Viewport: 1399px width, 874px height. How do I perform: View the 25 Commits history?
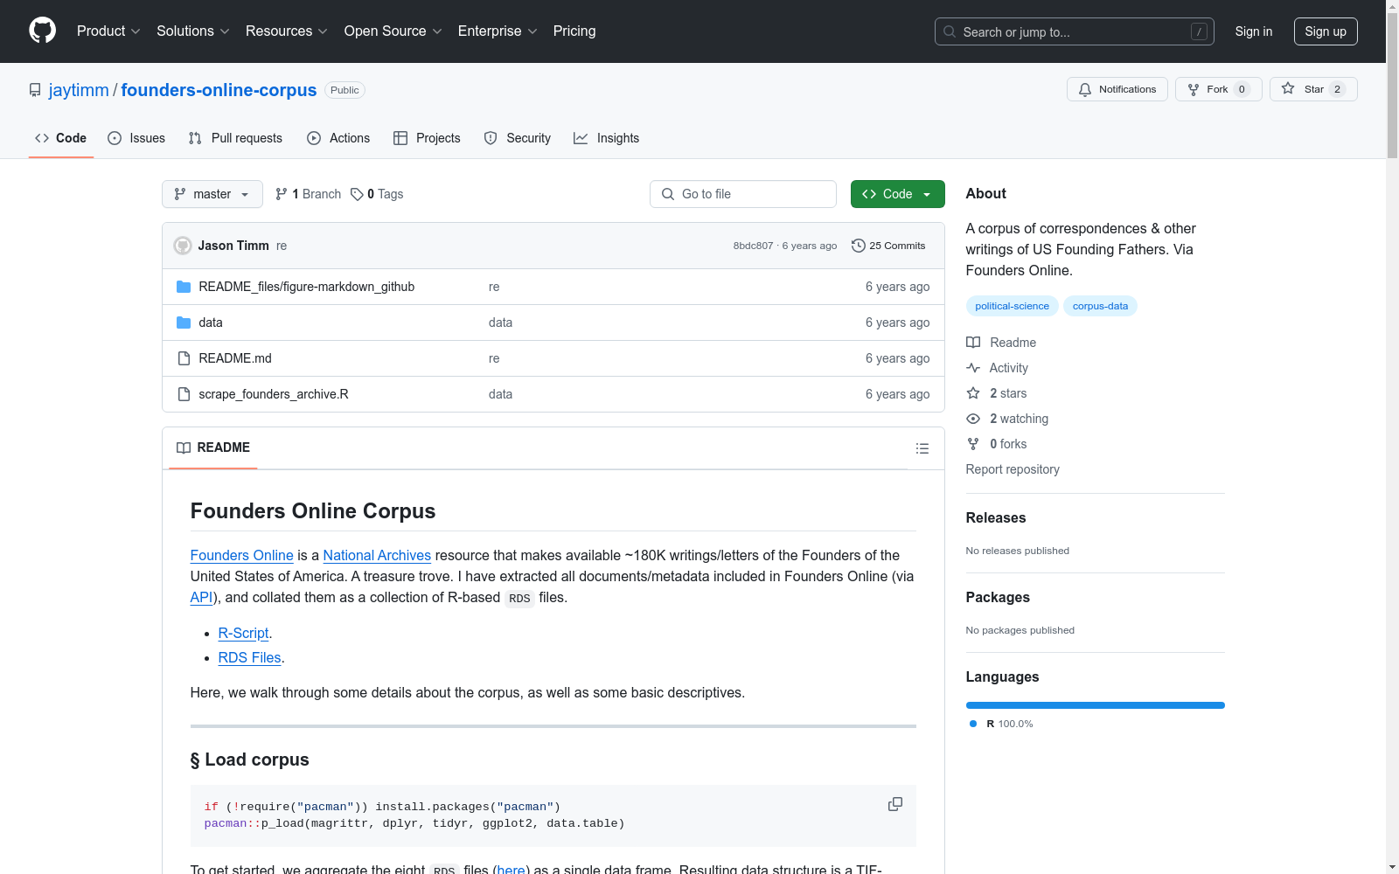888,246
